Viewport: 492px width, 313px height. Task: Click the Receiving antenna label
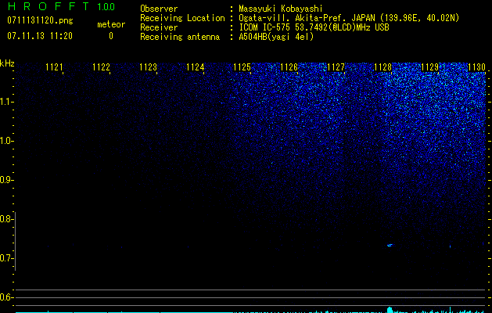pos(180,37)
